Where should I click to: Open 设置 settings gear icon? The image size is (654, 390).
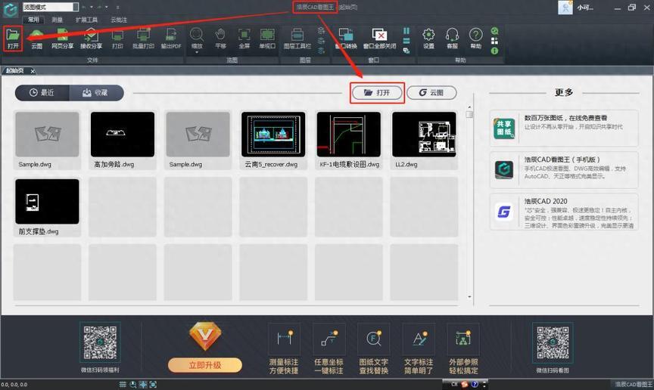click(428, 39)
